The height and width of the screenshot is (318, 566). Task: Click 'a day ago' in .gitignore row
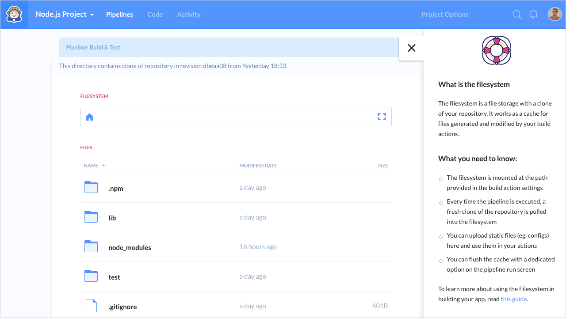coord(252,306)
